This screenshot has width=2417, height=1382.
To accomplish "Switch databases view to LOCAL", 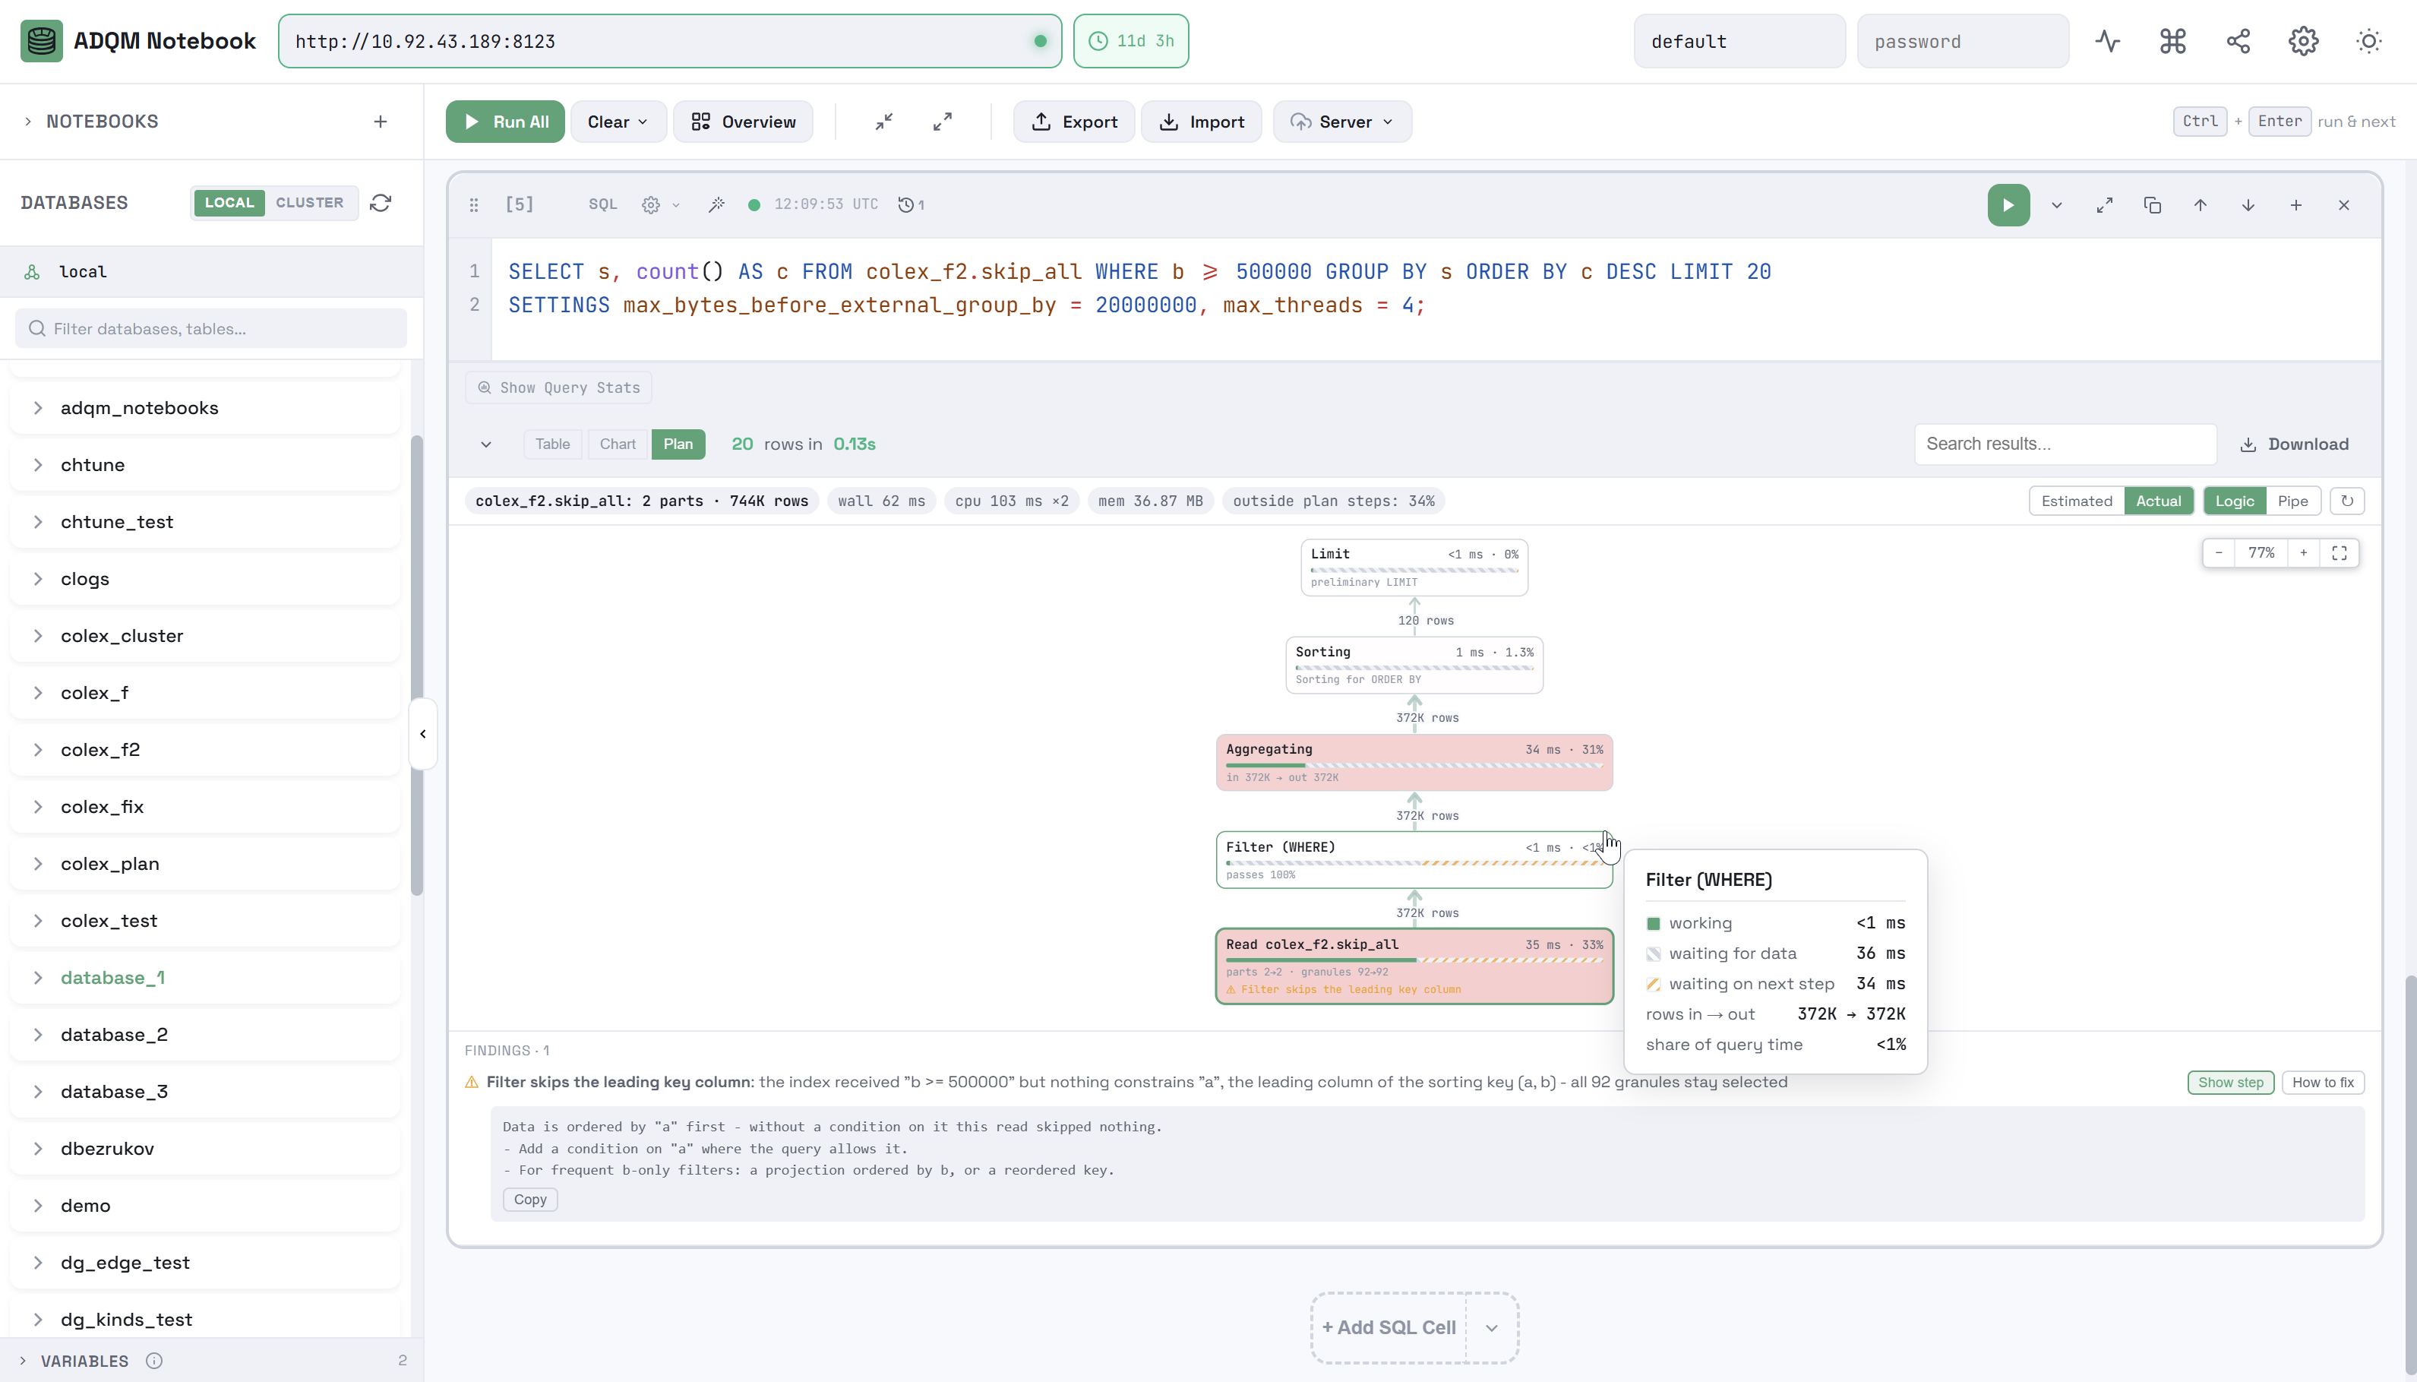I will click(x=229, y=202).
